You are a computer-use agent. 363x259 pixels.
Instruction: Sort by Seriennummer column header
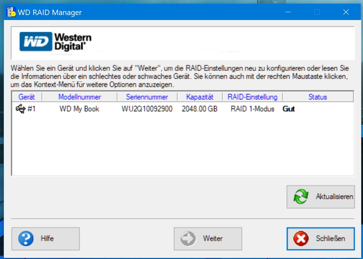click(147, 97)
